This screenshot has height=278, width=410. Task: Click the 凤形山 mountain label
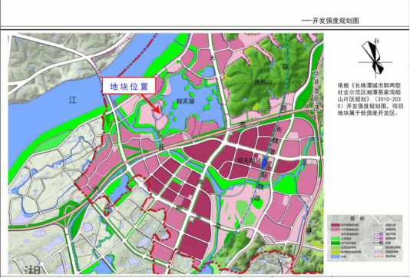click(x=263, y=82)
